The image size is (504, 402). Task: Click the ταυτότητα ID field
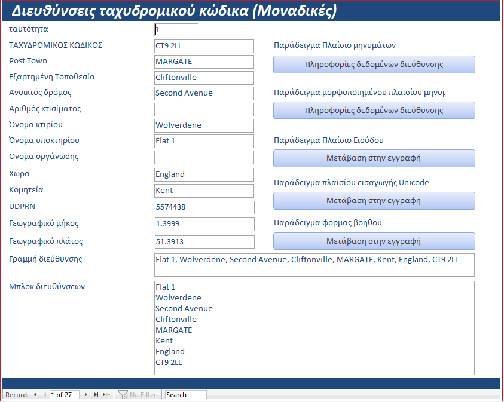click(x=176, y=30)
